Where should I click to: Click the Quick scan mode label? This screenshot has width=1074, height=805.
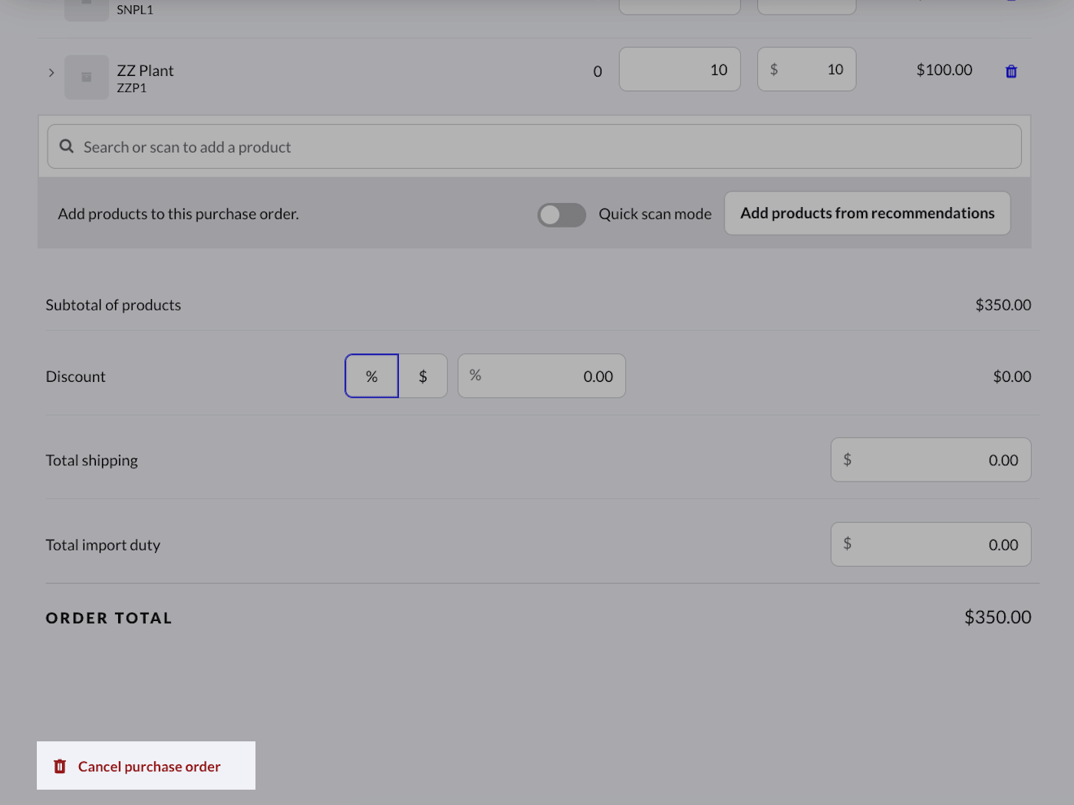click(655, 214)
